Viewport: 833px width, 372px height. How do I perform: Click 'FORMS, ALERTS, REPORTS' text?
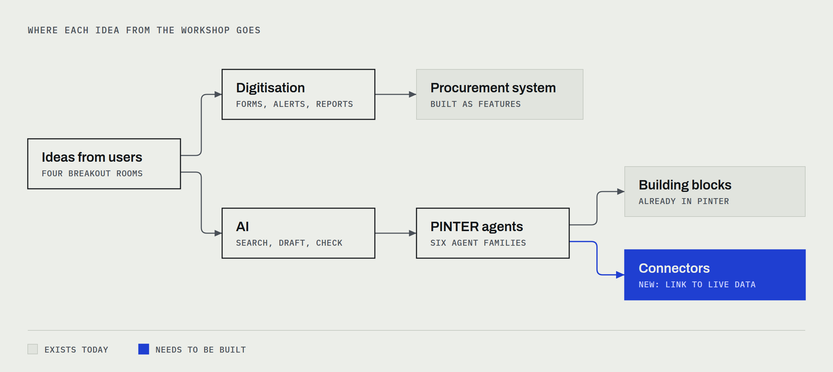pos(294,104)
